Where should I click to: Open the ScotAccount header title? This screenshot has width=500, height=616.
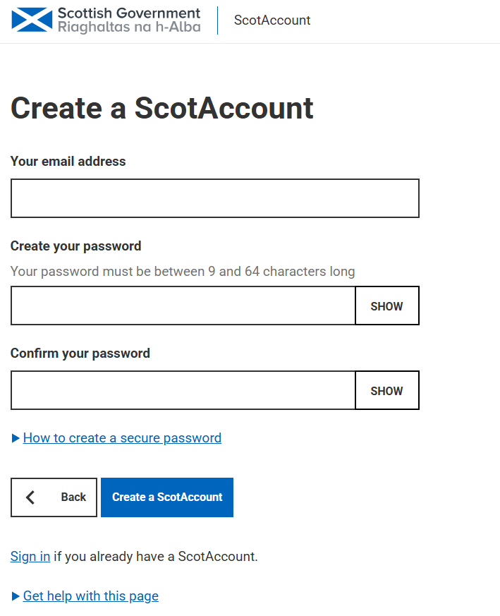click(272, 20)
